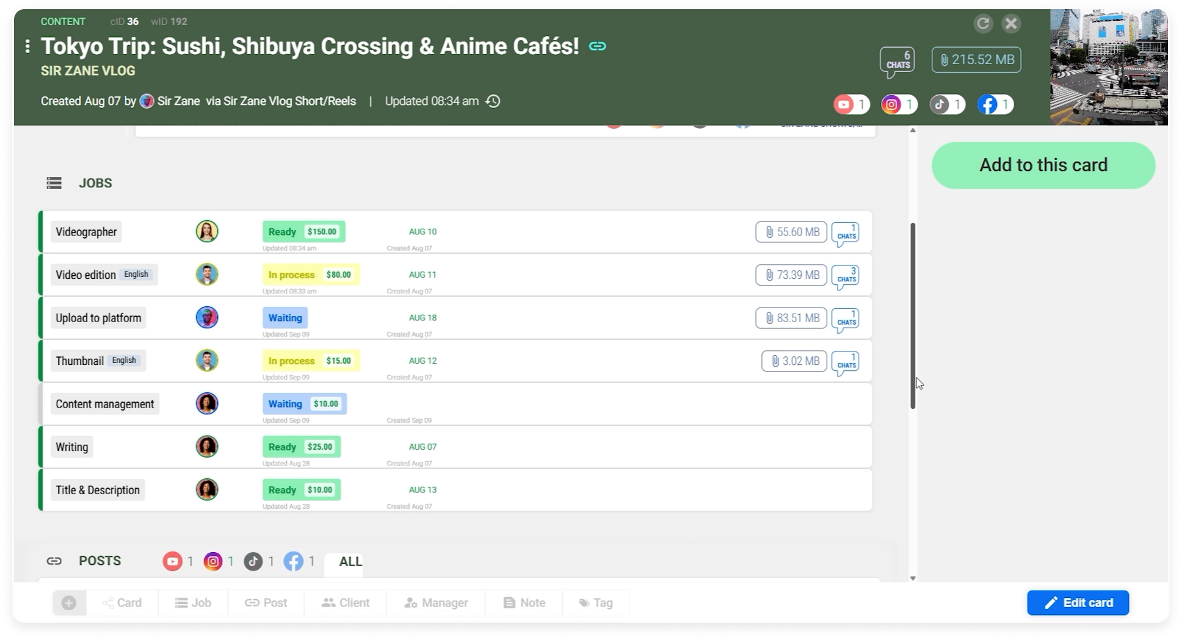Filter posts by Facebook icon

point(294,561)
